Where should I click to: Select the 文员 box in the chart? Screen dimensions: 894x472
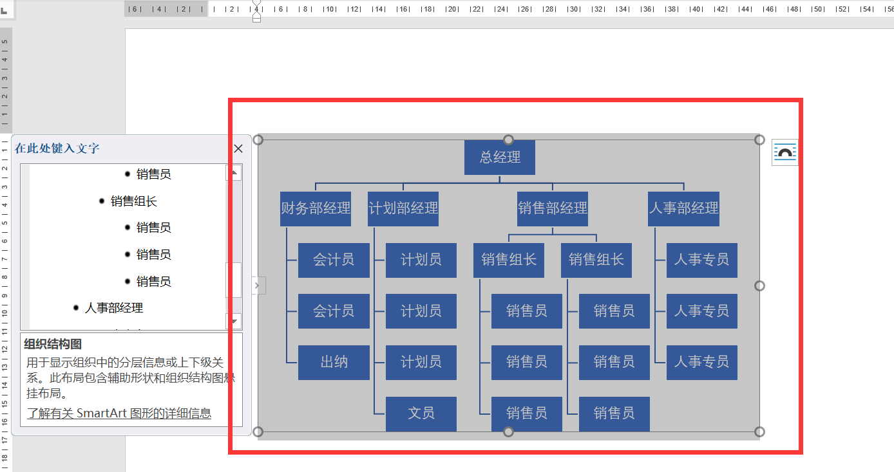click(421, 413)
